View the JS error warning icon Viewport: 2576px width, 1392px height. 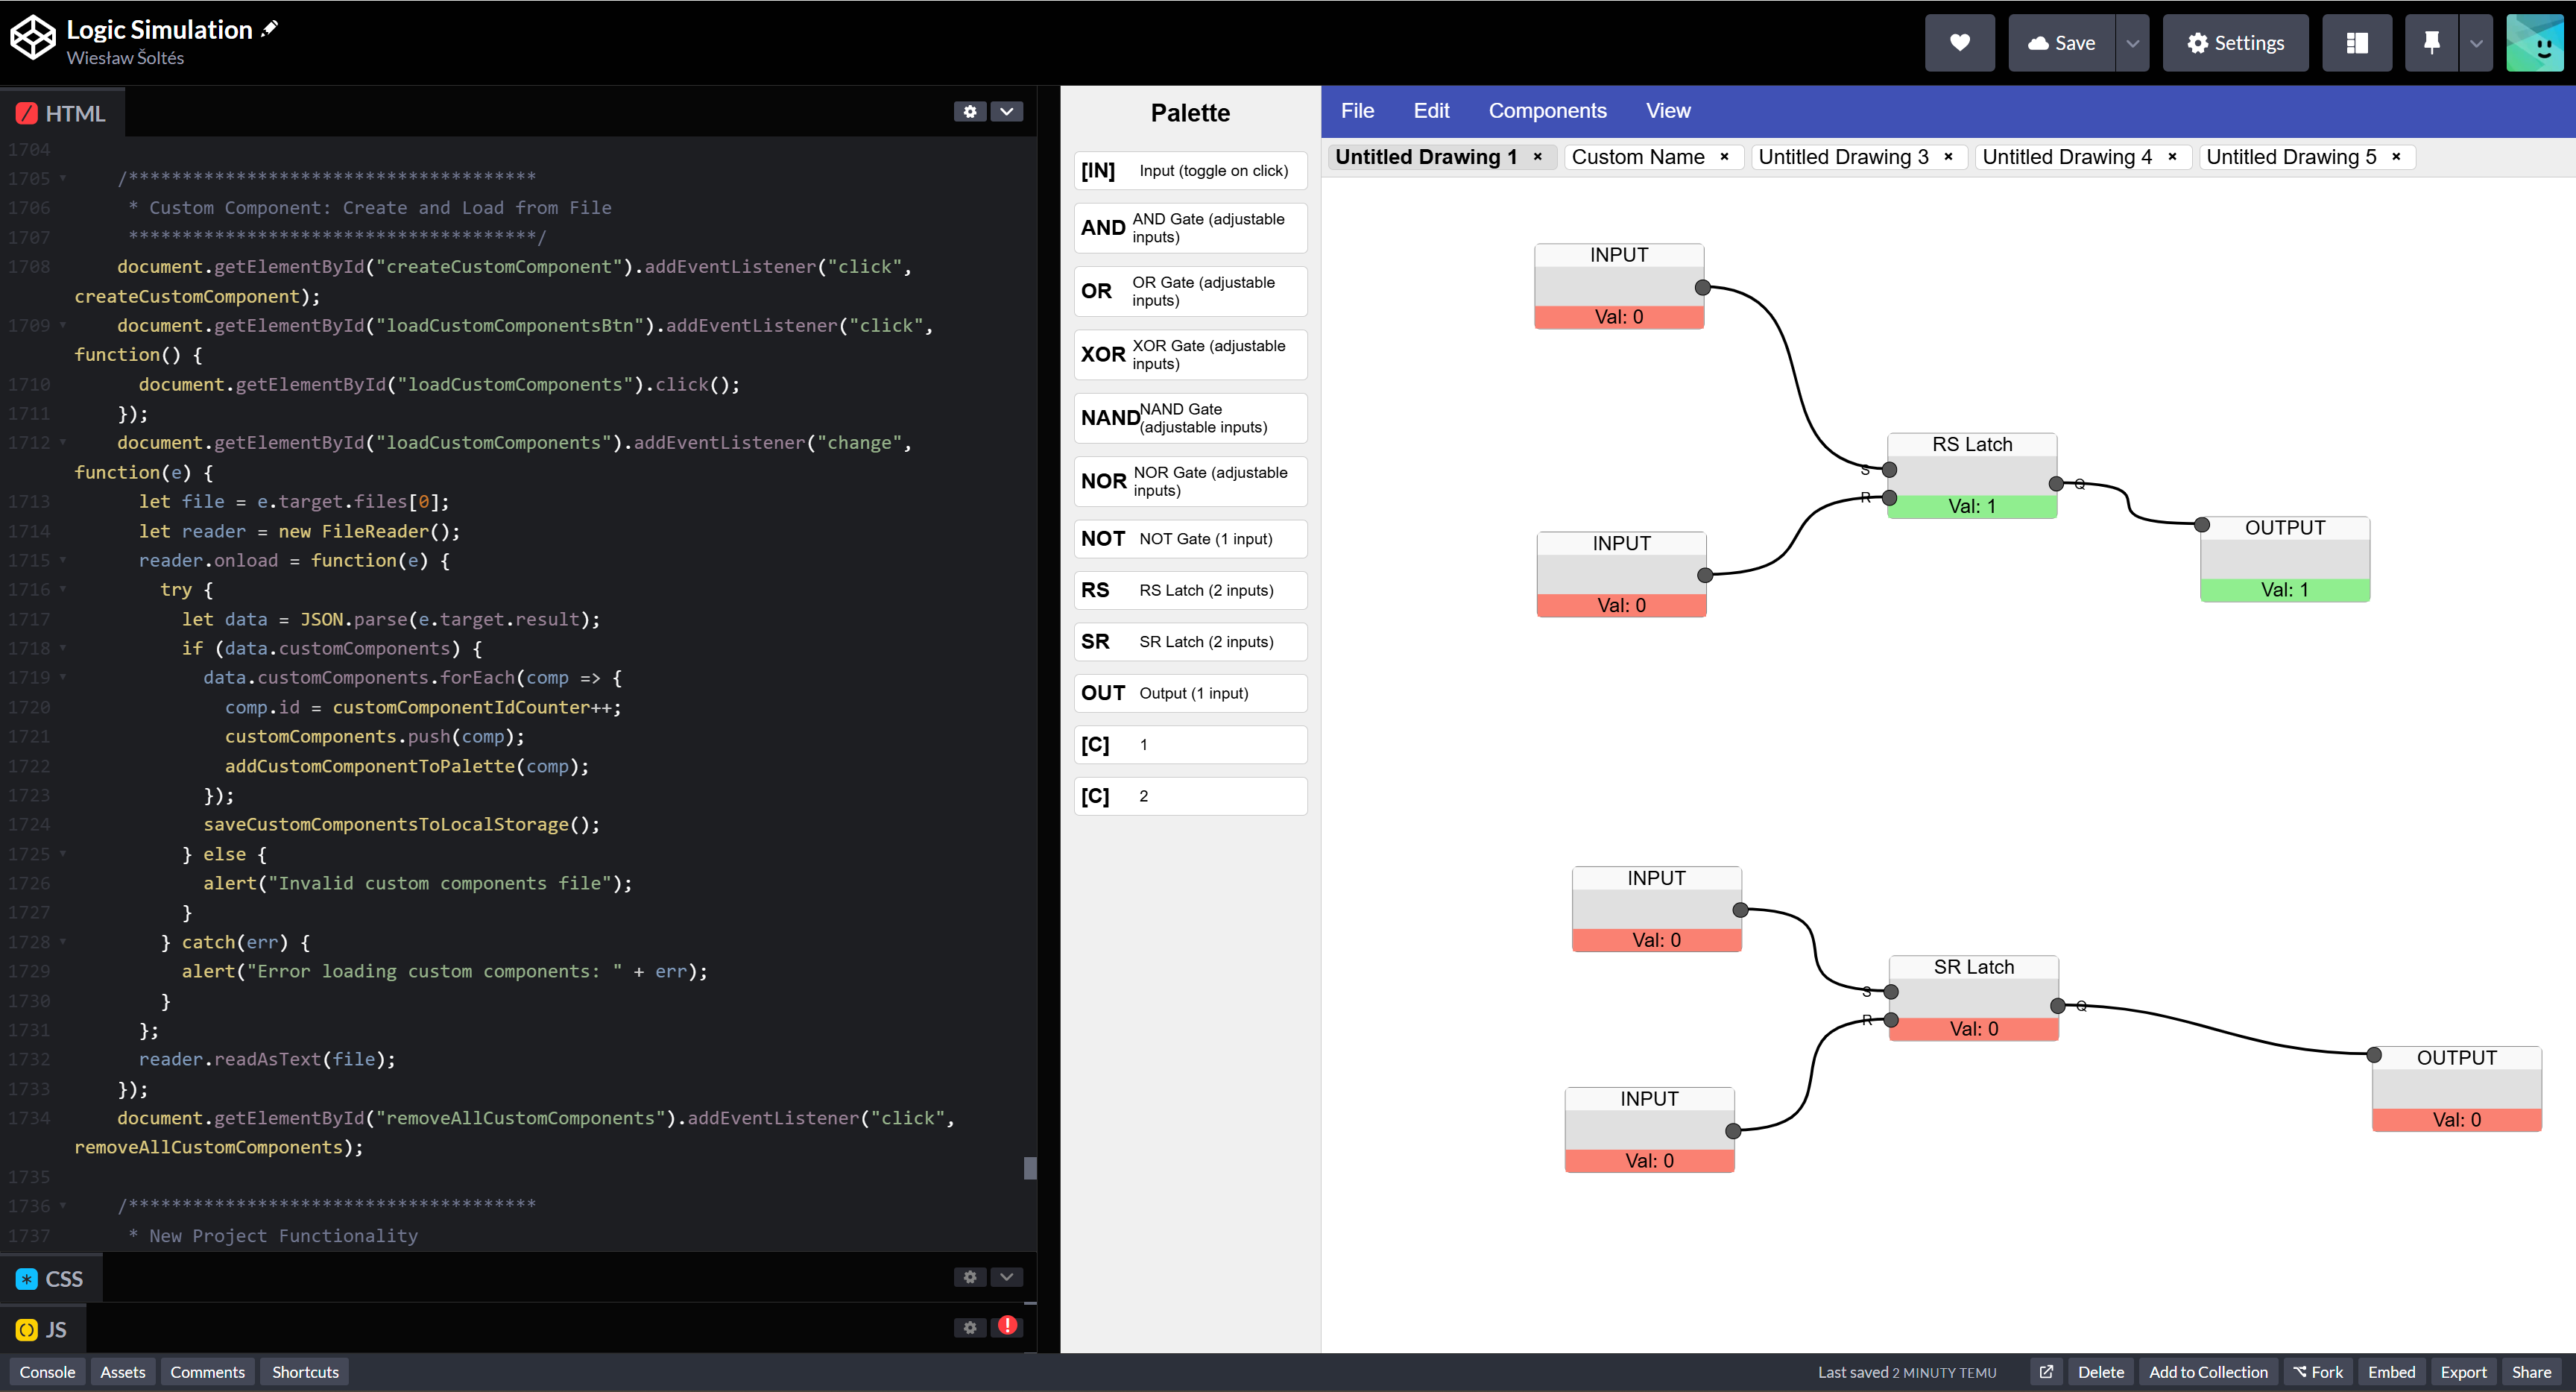click(1007, 1325)
